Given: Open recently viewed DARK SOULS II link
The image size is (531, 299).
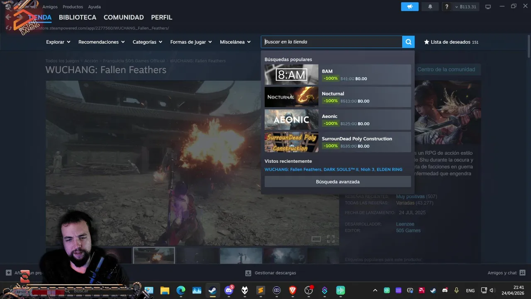Looking at the screenshot, I should click(x=341, y=169).
